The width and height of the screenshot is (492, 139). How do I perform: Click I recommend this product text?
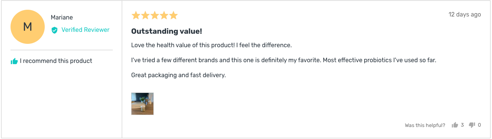click(x=56, y=61)
